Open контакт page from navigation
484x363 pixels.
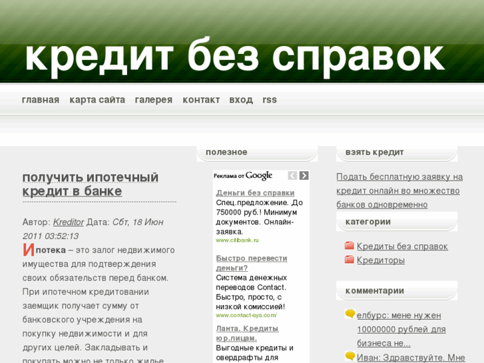coord(201,100)
